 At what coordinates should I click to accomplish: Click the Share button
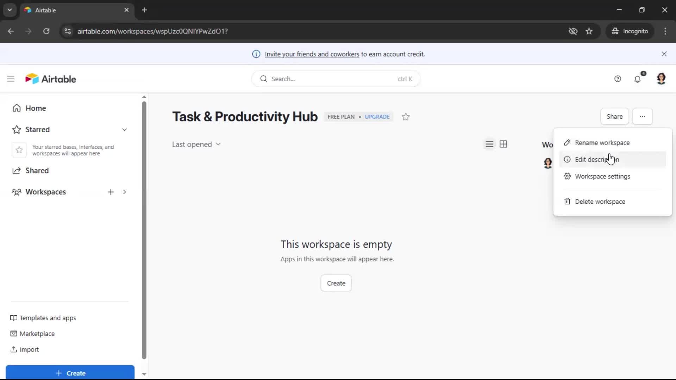click(614, 116)
